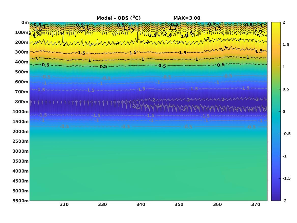The image size is (297, 223).
Task: Pick the colorbar tick label '-1' at right
Action: (285, 156)
